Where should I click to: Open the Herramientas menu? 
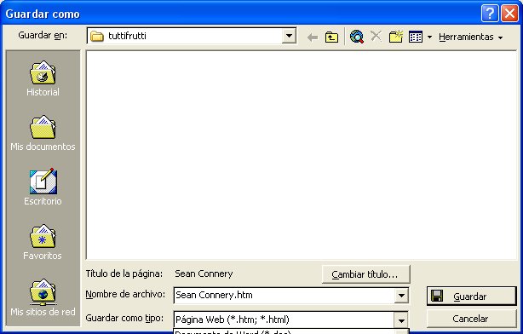(470, 37)
